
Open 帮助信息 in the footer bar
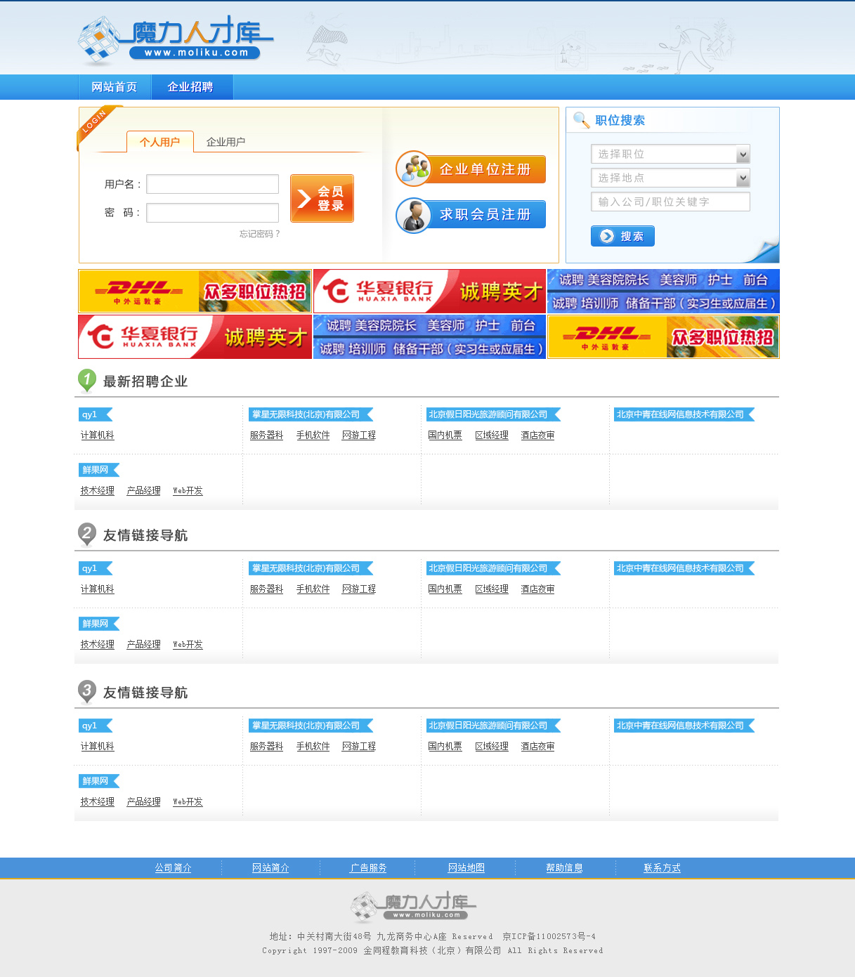coord(565,868)
